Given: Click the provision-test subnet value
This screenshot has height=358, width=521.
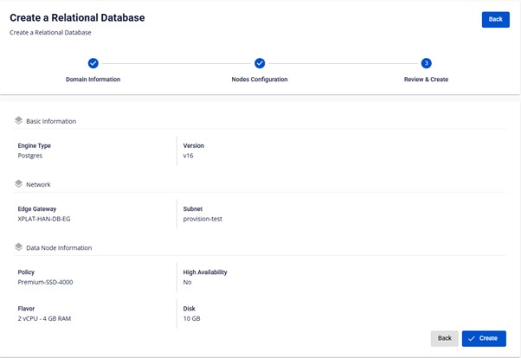Looking at the screenshot, I should click(x=203, y=219).
